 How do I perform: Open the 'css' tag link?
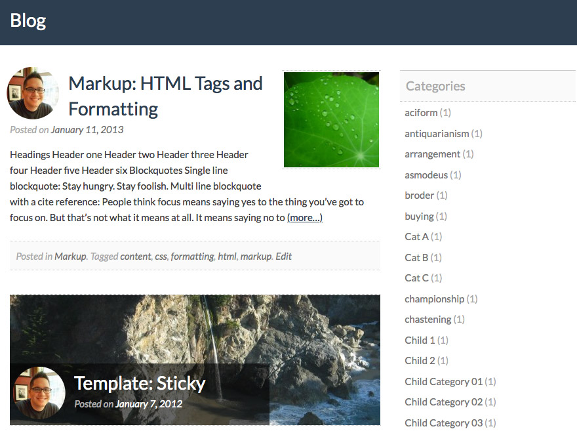pos(161,257)
